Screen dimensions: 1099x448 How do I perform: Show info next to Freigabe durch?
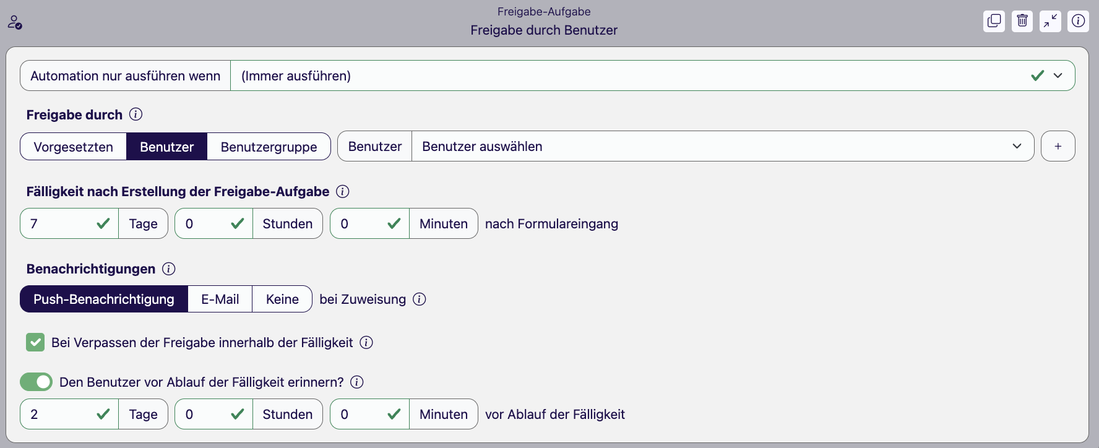[x=136, y=114]
